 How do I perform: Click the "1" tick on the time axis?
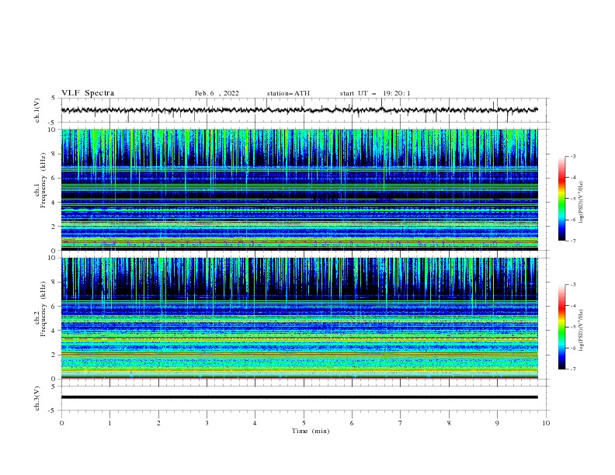[x=109, y=423]
